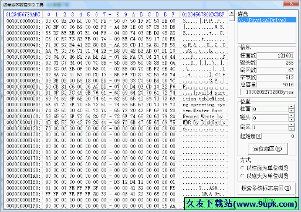This screenshot has width=301, height=212.
Task: Click the 0123456789ABC offset column header
Action: (x=23, y=14)
